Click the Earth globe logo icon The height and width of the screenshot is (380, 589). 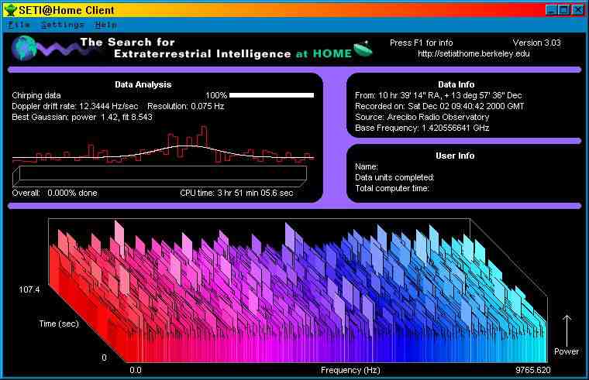[x=24, y=48]
